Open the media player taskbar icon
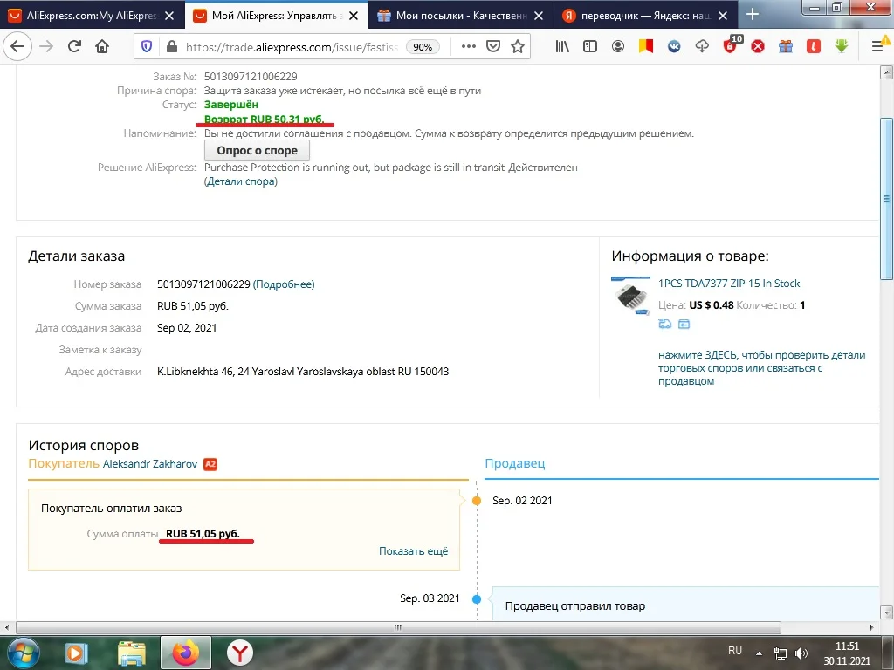The height and width of the screenshot is (670, 894). pos(75,653)
